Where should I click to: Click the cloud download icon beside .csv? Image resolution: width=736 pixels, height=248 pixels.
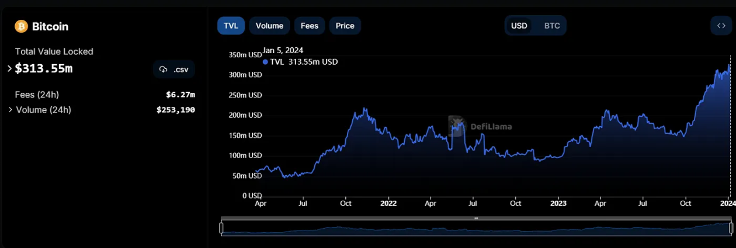pos(164,69)
